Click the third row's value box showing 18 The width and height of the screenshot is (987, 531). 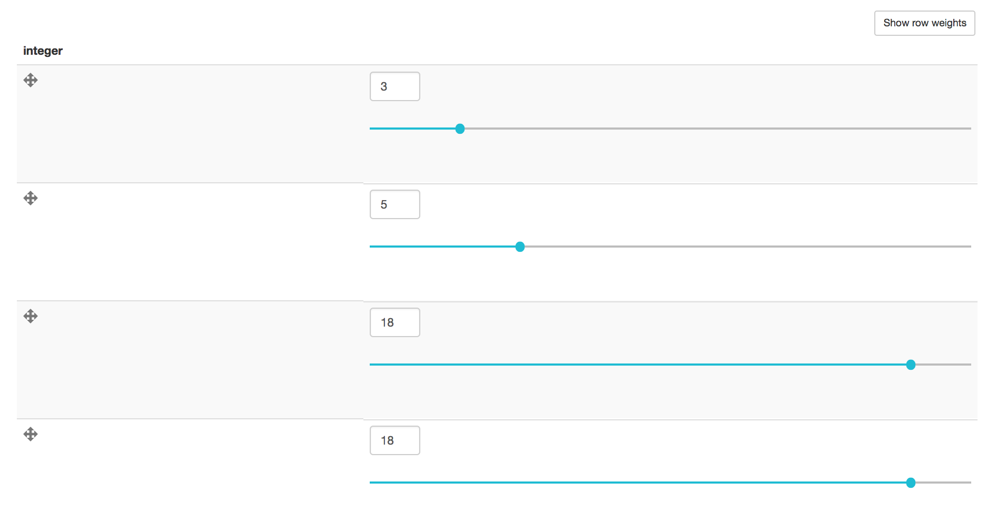[394, 322]
